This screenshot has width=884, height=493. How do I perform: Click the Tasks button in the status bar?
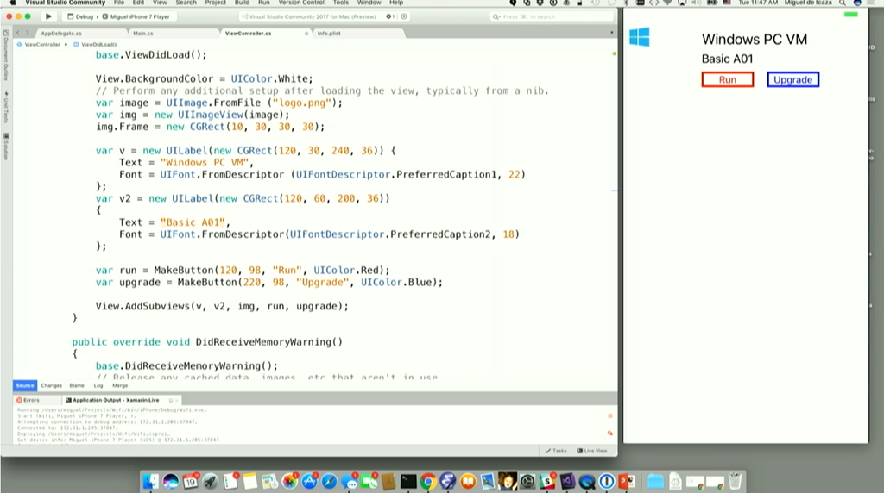(x=556, y=451)
